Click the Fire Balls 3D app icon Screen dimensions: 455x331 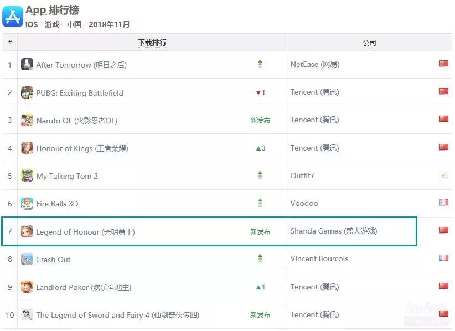click(x=27, y=203)
